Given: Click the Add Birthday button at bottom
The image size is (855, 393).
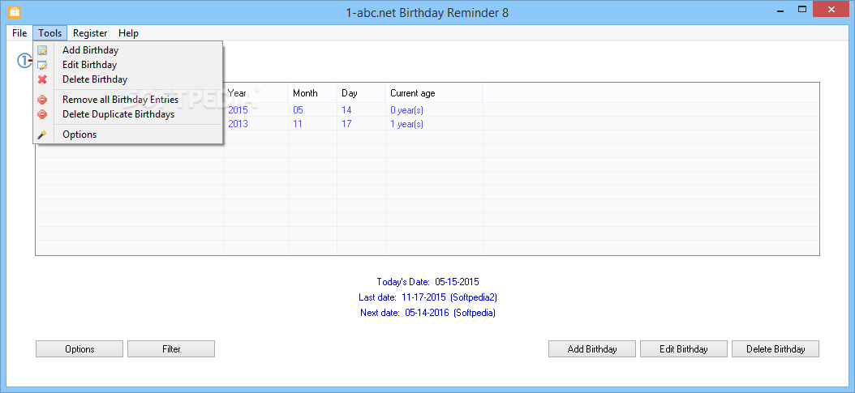Looking at the screenshot, I should pos(592,349).
